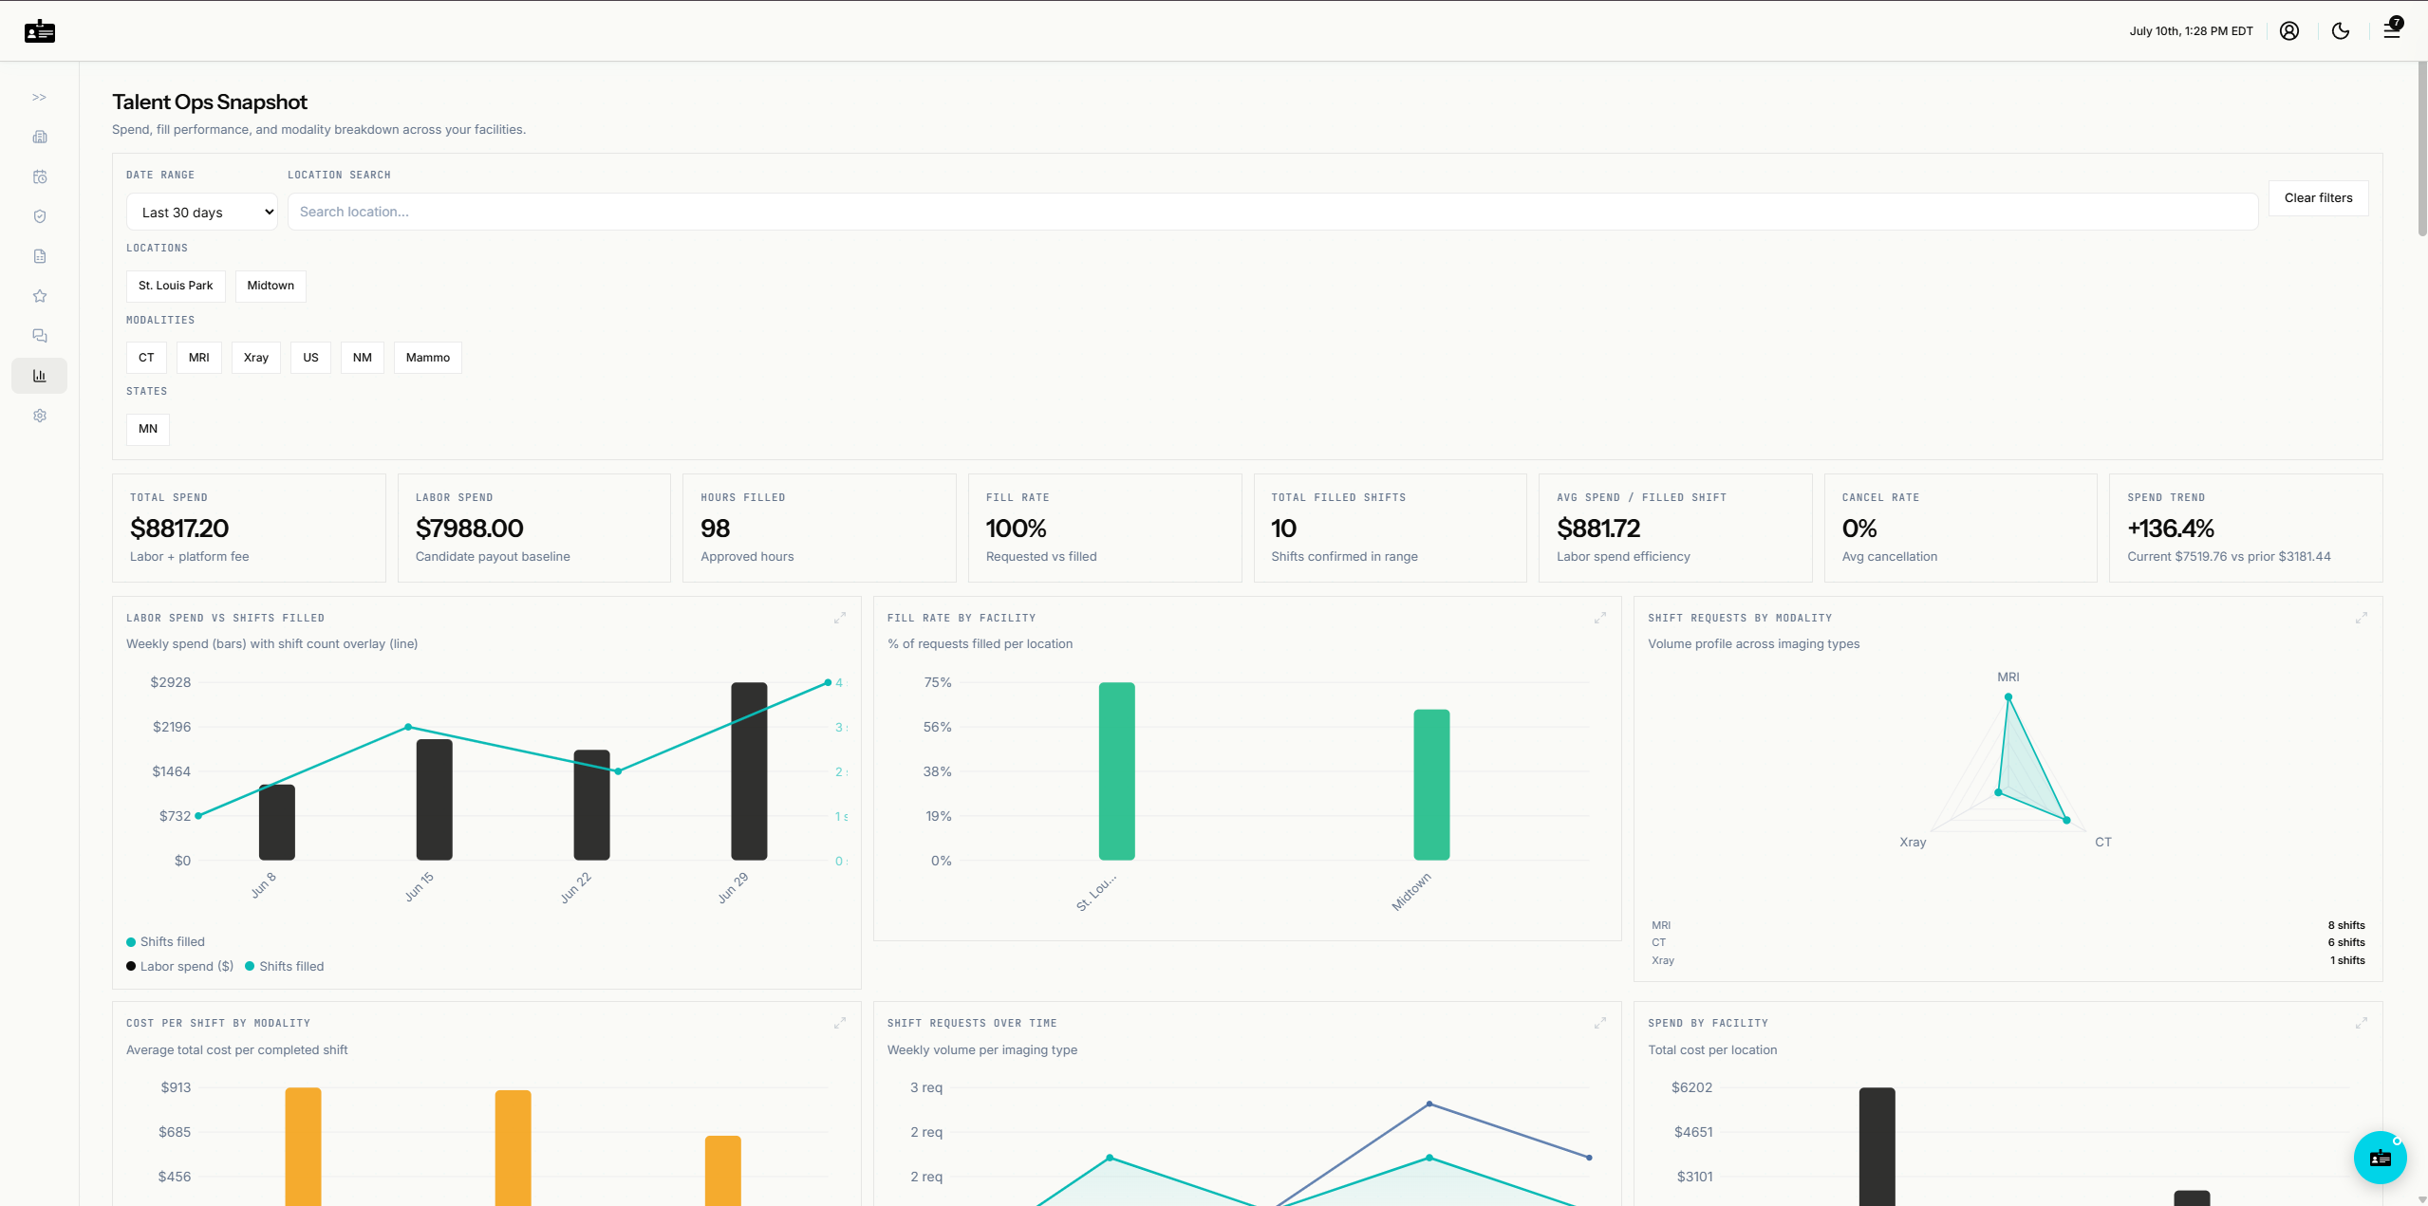Click the Jun 29 labor spend bar
This screenshot has width=2428, height=1206.
[749, 771]
